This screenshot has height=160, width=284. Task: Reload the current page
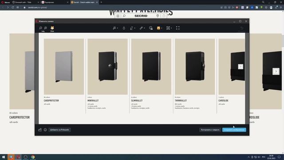[x=13, y=8]
